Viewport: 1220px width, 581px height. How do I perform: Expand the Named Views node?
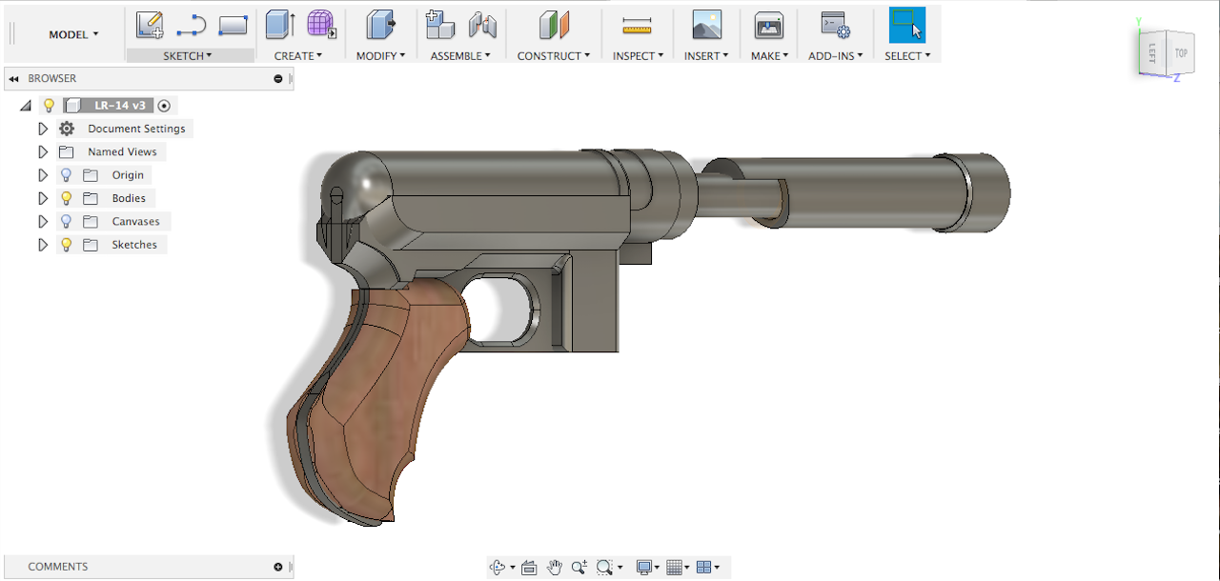[x=42, y=151]
